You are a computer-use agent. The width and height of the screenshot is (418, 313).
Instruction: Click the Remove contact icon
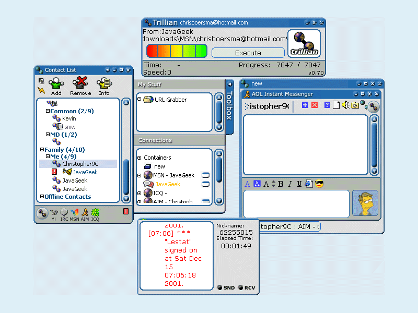point(80,83)
